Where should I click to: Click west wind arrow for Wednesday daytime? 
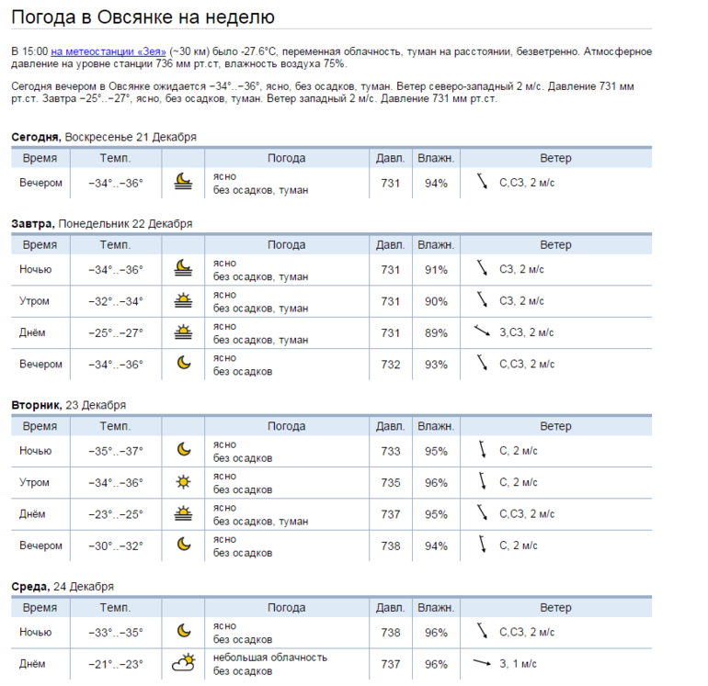click(482, 662)
